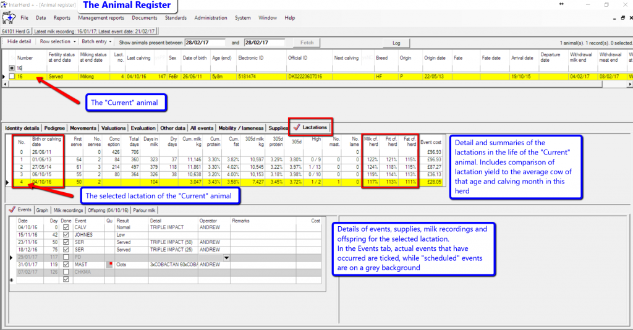Switch to Parlour milk sub-tab
633x330 pixels.
pos(144,211)
